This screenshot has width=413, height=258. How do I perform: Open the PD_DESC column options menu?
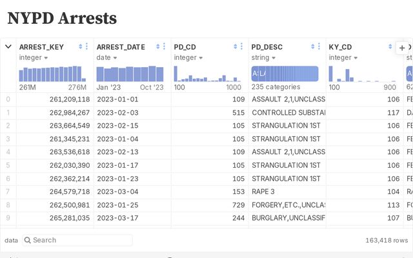(x=319, y=46)
